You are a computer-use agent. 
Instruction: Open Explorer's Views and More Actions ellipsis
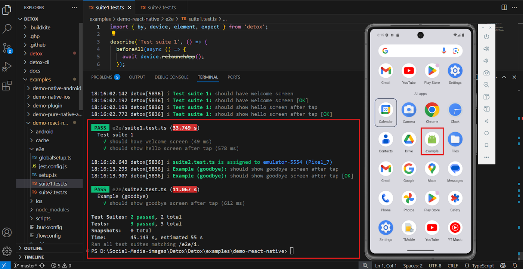coord(74,7)
